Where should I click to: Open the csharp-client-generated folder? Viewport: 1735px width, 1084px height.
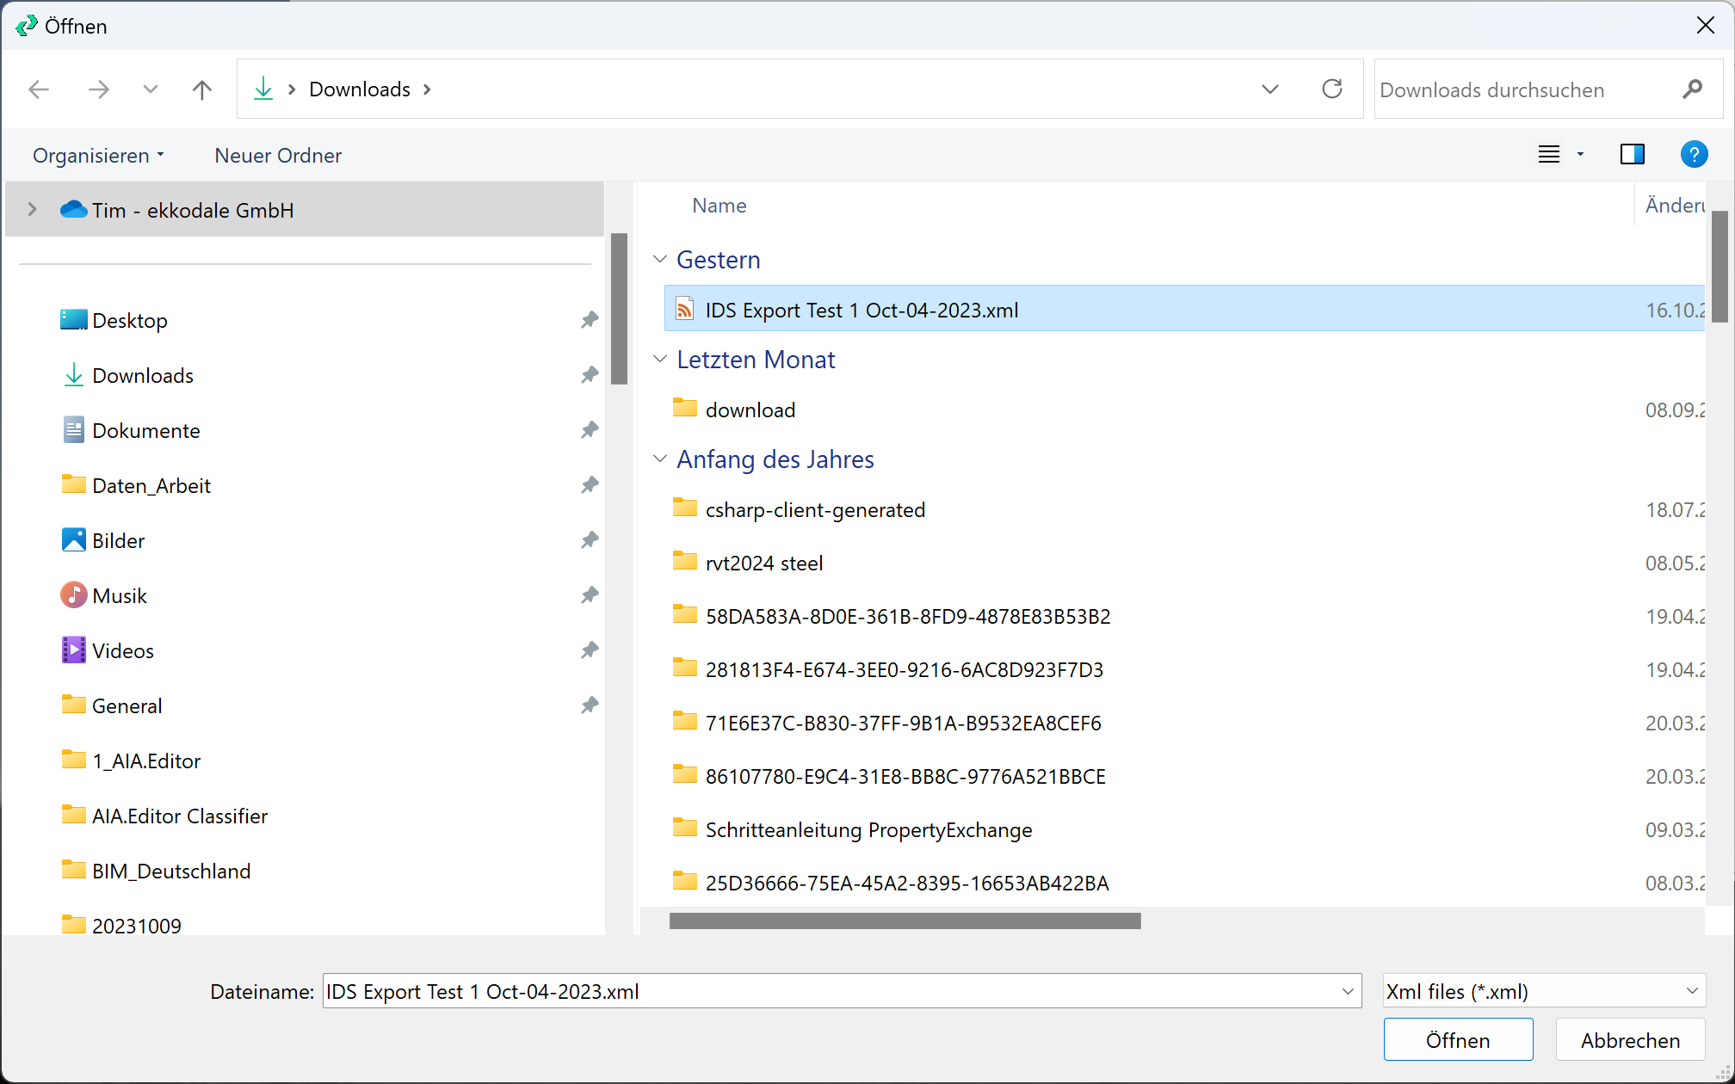(x=814, y=510)
